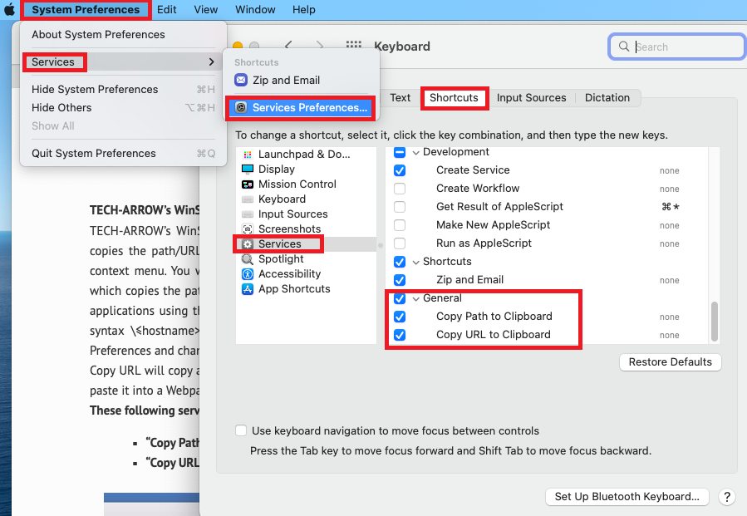Select the Mission Control icon in list
Screen dimensions: 747x516
248,184
